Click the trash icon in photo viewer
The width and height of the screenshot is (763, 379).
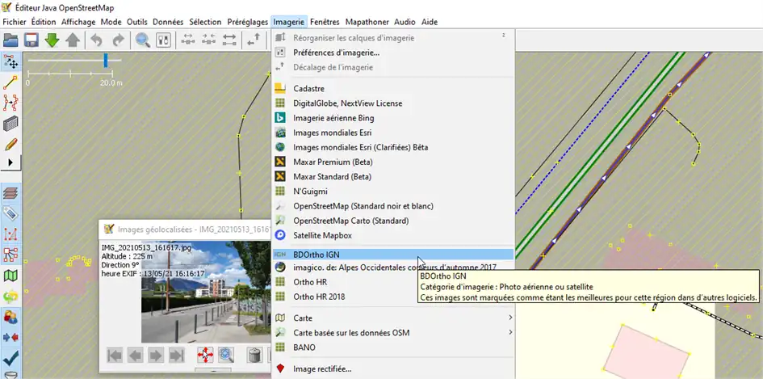click(254, 355)
